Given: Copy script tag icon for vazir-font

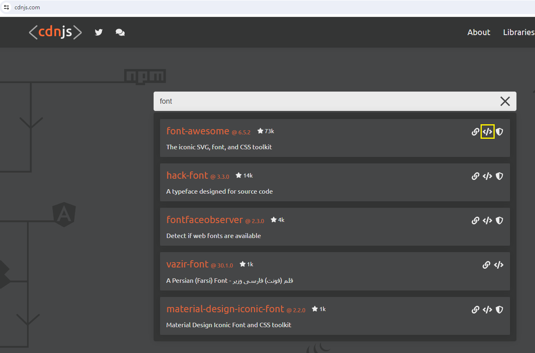Looking at the screenshot, I should [x=499, y=265].
